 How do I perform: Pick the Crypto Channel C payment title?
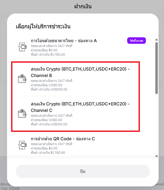80,107
